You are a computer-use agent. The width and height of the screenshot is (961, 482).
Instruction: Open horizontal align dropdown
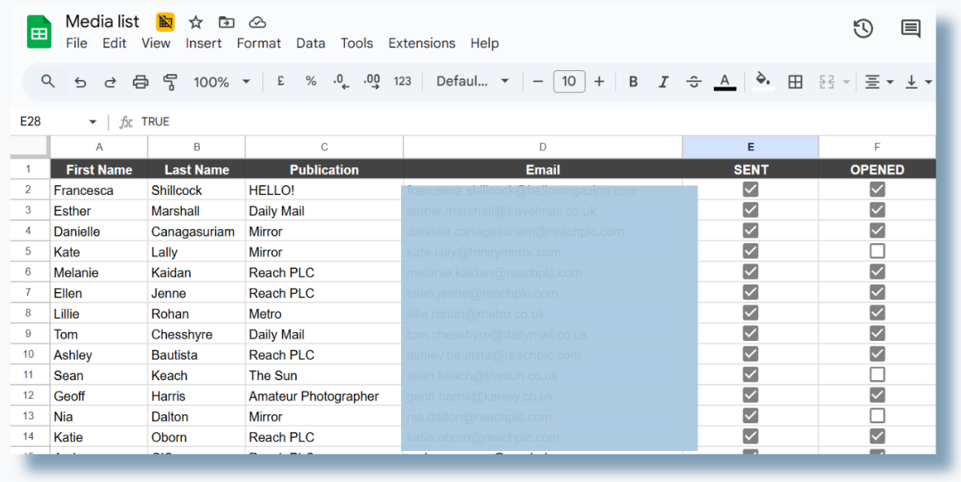(x=879, y=82)
